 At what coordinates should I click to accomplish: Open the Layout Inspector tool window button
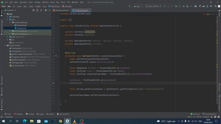pos(210,114)
